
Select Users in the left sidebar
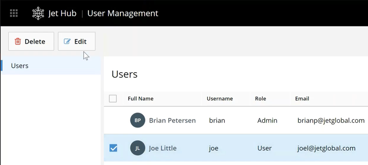click(x=51, y=66)
